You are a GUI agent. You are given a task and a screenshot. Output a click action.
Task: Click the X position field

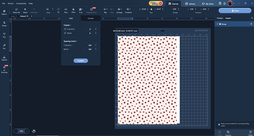point(192,9)
